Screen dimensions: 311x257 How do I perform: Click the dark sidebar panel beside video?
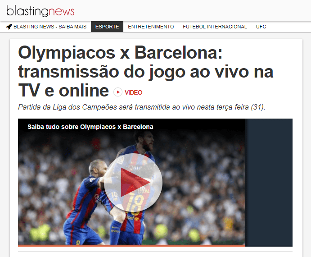(269, 183)
